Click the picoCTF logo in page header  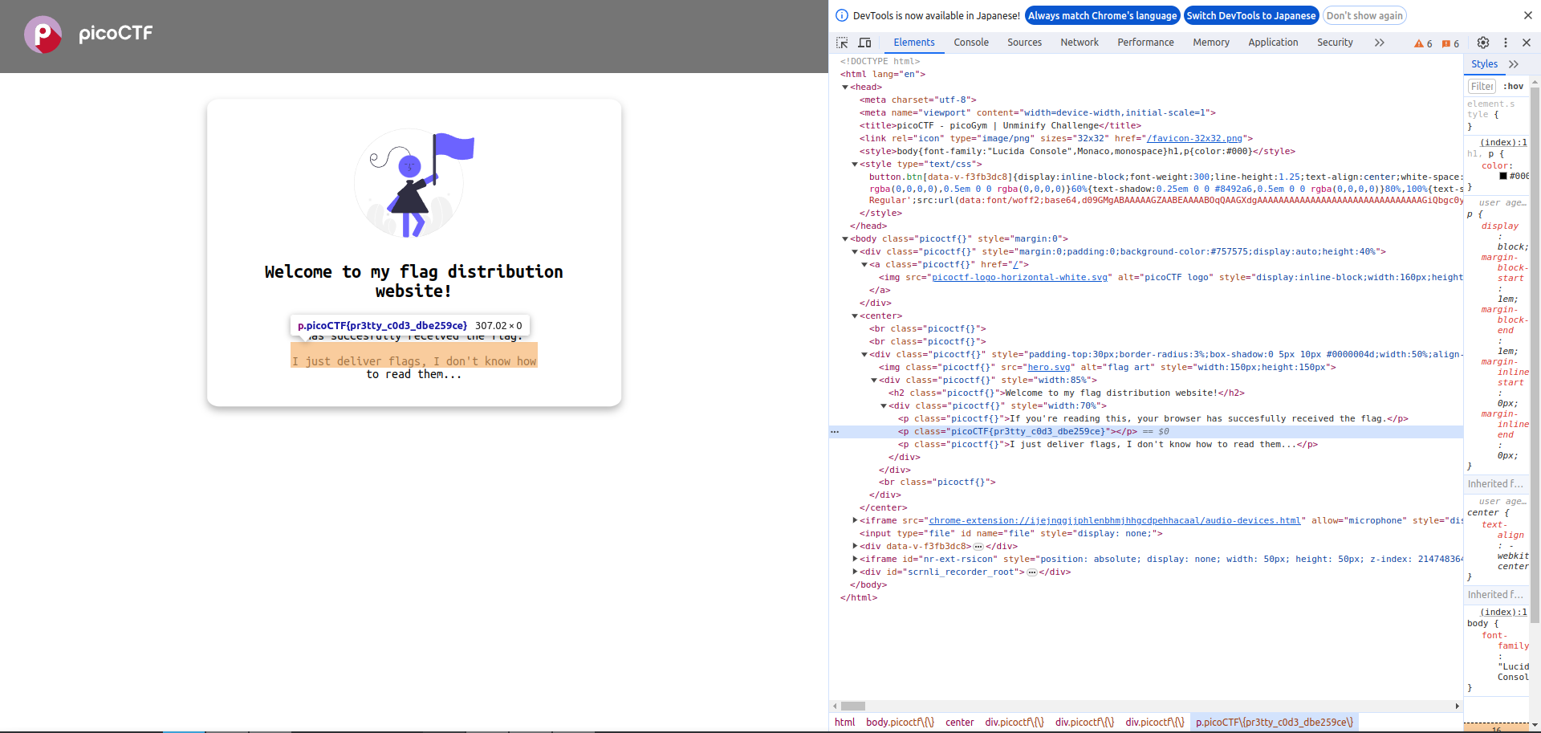pyautogui.click(x=88, y=34)
